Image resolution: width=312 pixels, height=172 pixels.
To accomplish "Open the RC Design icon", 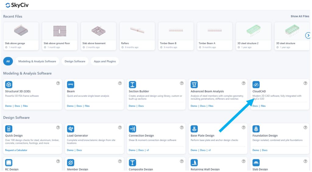I will 9,163.
